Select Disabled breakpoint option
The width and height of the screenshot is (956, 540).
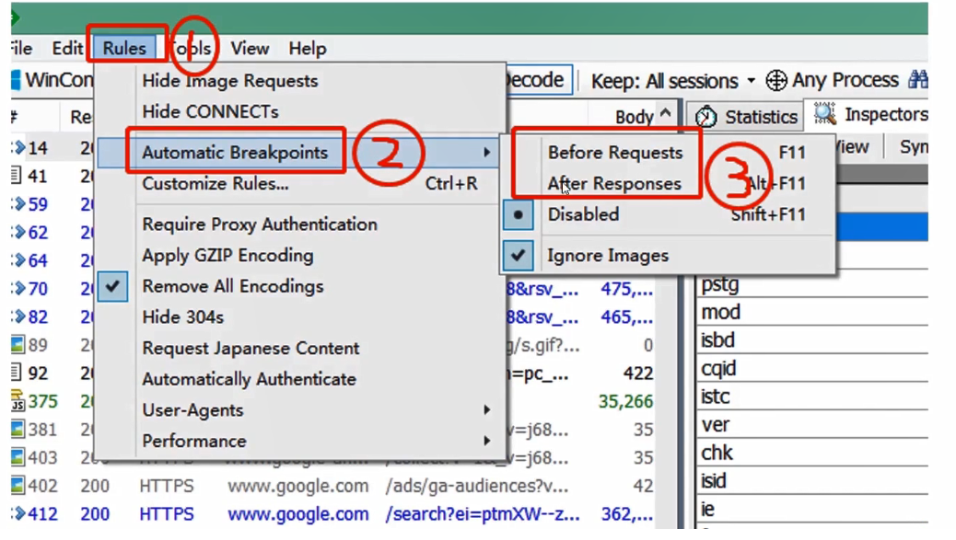click(669, 214)
